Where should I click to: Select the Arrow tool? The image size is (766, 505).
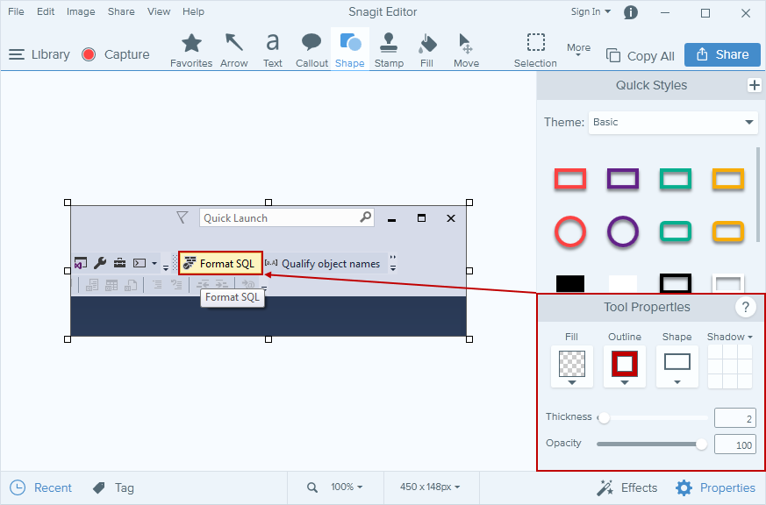coord(234,50)
